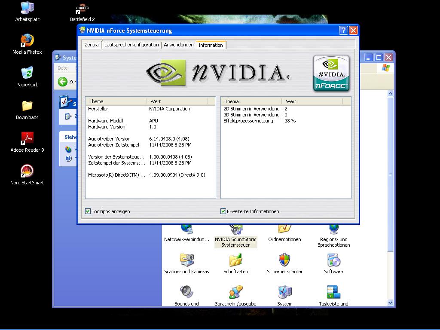Select the Hardware-Version row with value 1.0
440x330 pixels.
[150, 127]
